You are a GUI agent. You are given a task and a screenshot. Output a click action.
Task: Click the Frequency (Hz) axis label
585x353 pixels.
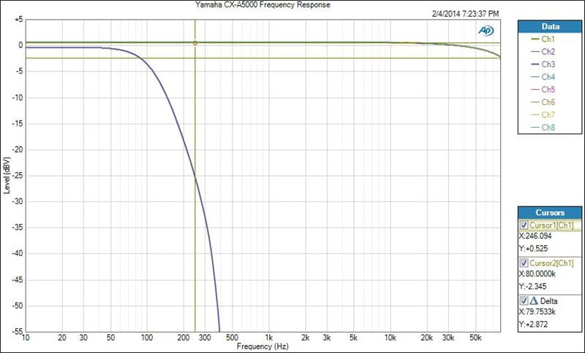click(x=263, y=346)
